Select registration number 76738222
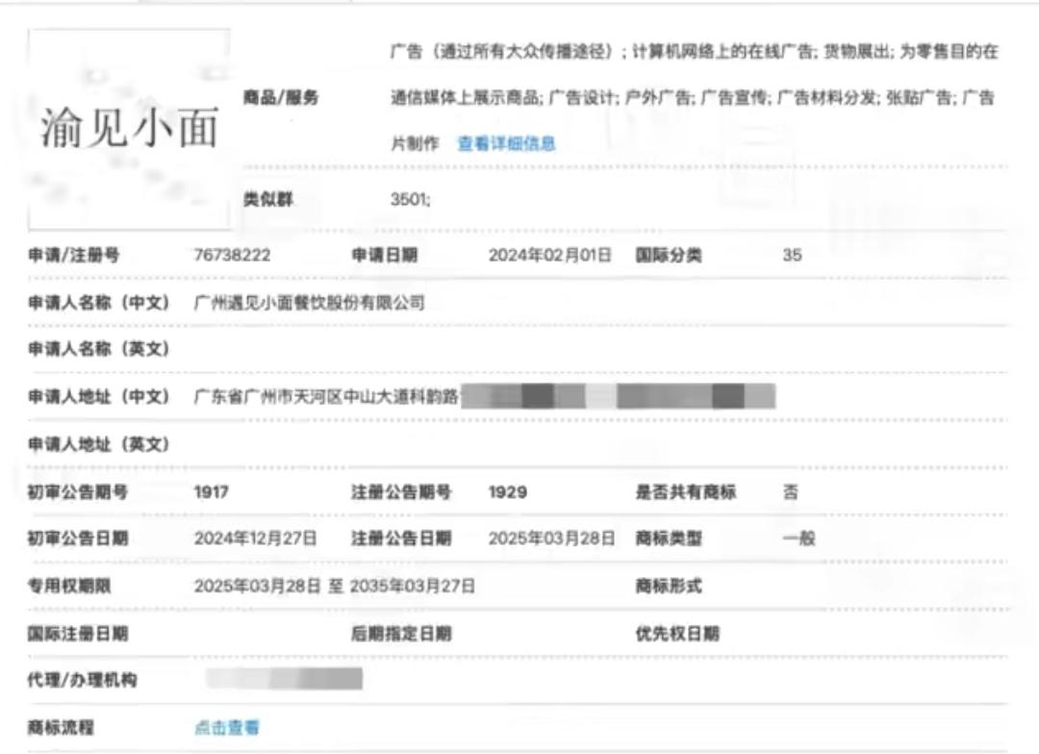The width and height of the screenshot is (1039, 754). pos(232,255)
